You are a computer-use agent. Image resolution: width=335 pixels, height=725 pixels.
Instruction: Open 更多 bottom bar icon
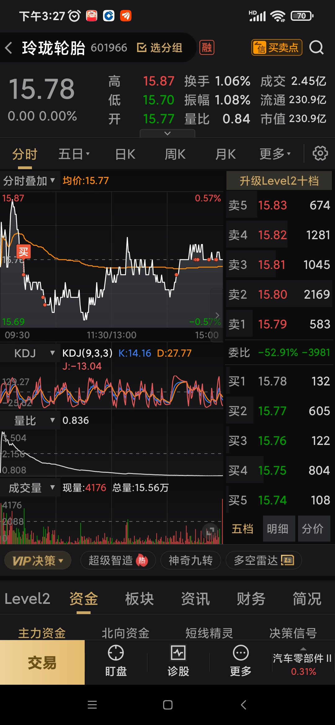[x=240, y=661]
